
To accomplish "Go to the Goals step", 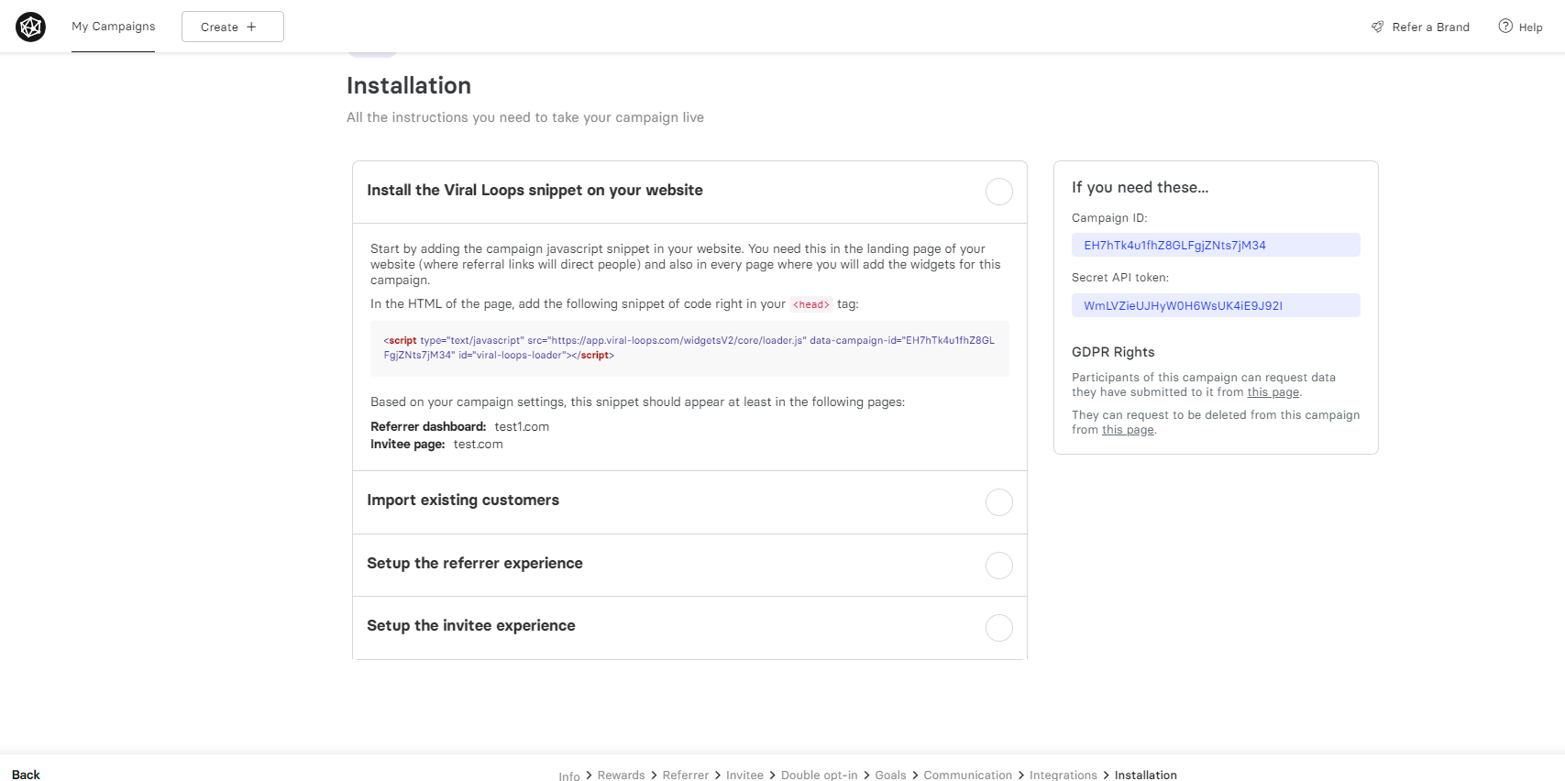I will tap(890, 775).
